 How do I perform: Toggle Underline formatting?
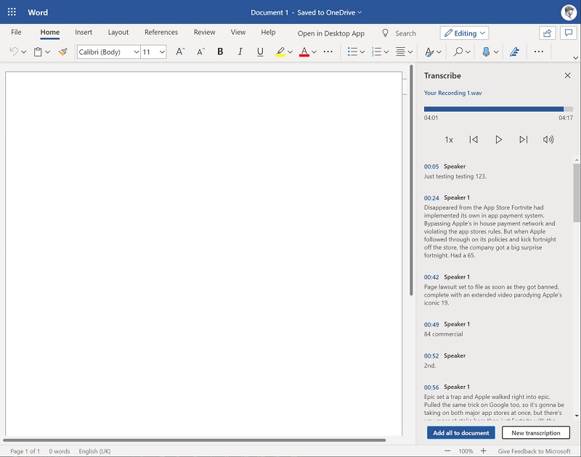[x=260, y=52]
